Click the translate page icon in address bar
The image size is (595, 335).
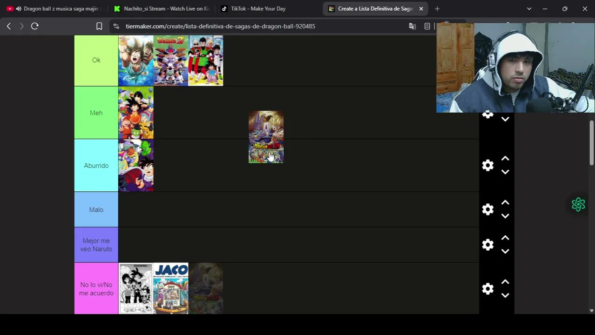pyautogui.click(x=412, y=27)
